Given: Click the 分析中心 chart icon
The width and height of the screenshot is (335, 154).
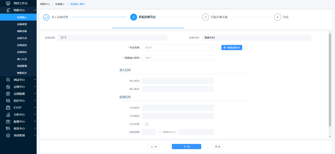Looking at the screenshot, I should pos(8,115).
